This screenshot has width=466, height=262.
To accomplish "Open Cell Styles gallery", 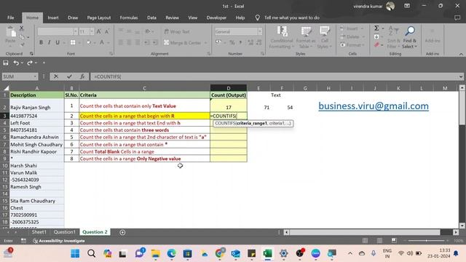I will (324, 37).
